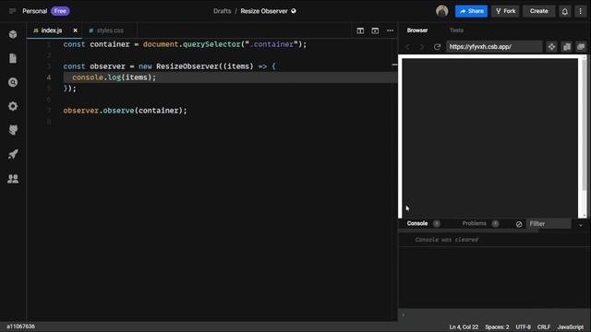591x332 pixels.
Task: Click the console input prompt
Action: point(494,314)
